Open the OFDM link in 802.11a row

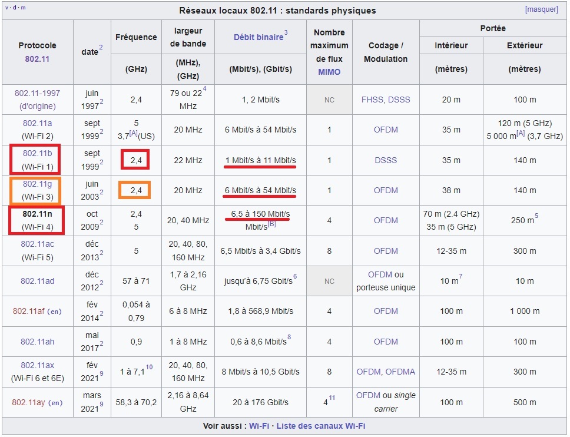(x=386, y=130)
